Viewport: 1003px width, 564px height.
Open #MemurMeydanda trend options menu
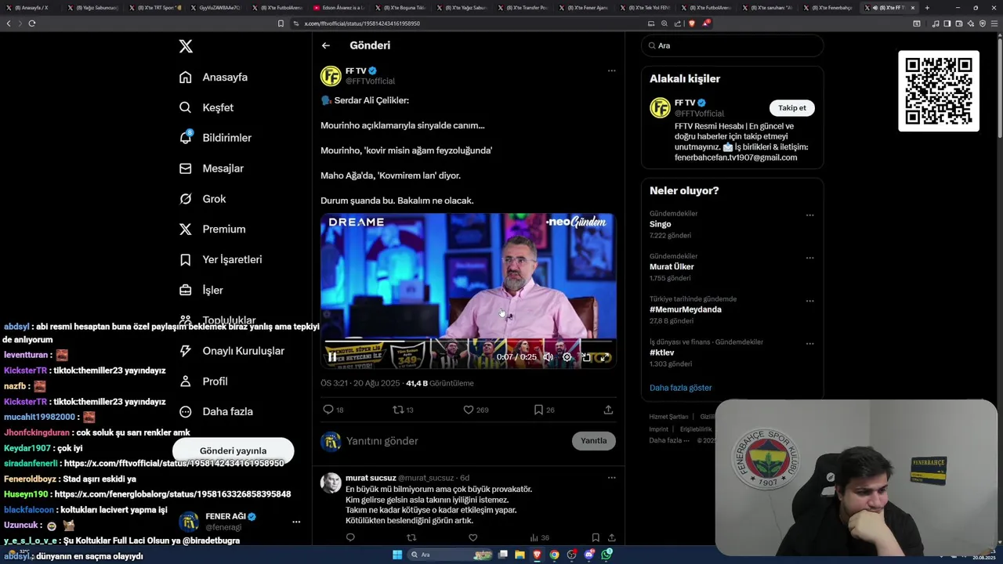[x=809, y=301]
